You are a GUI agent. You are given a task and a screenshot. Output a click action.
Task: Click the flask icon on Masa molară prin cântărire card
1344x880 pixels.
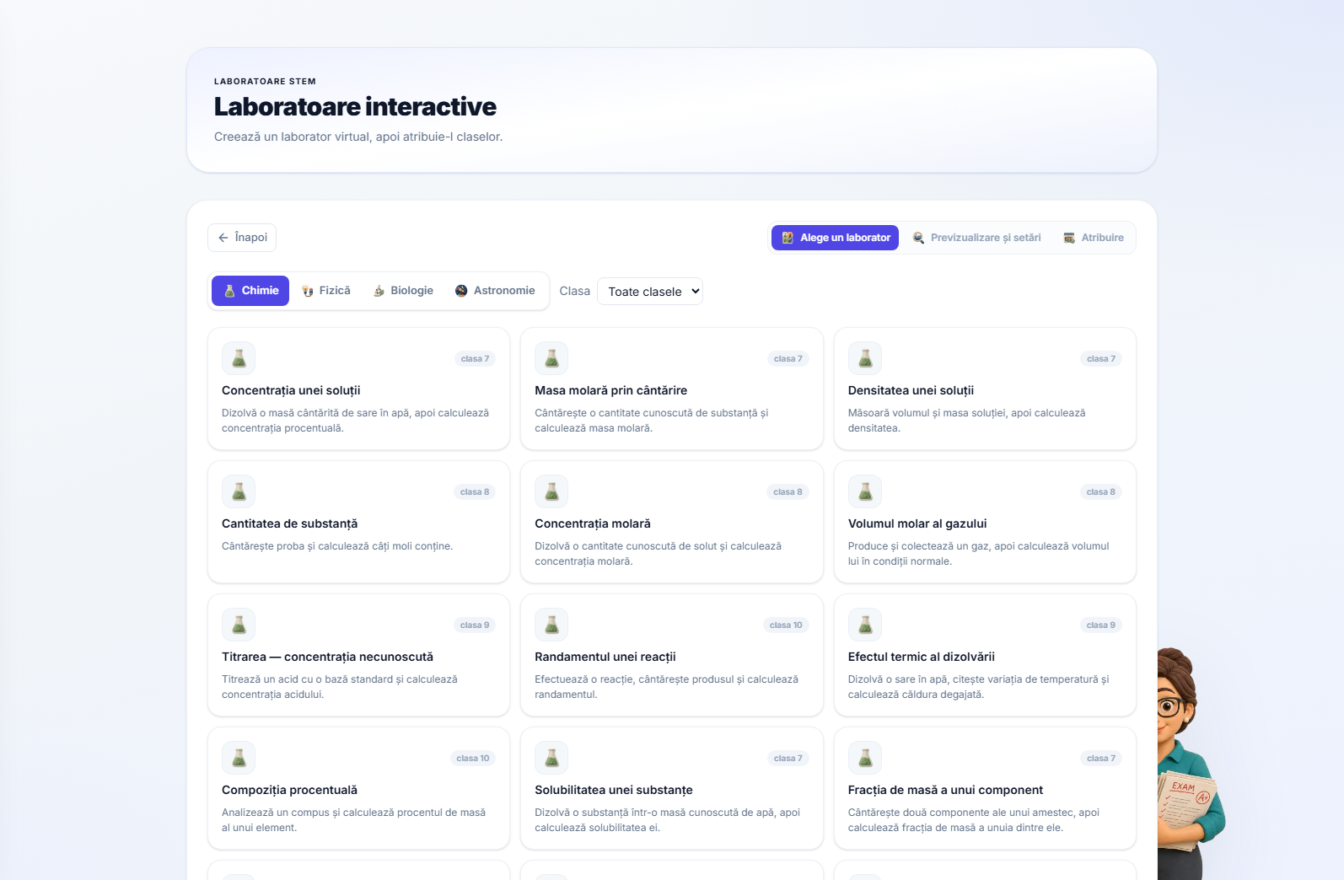coord(551,359)
